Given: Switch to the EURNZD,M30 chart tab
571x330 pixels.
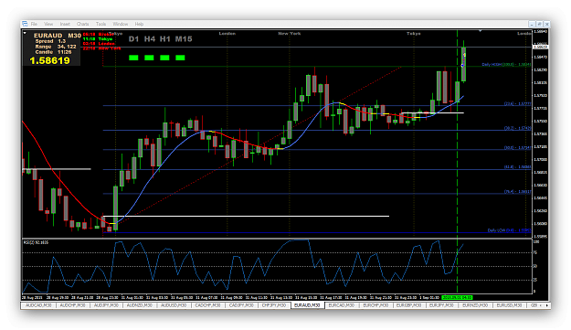Looking at the screenshot, I should [475, 305].
